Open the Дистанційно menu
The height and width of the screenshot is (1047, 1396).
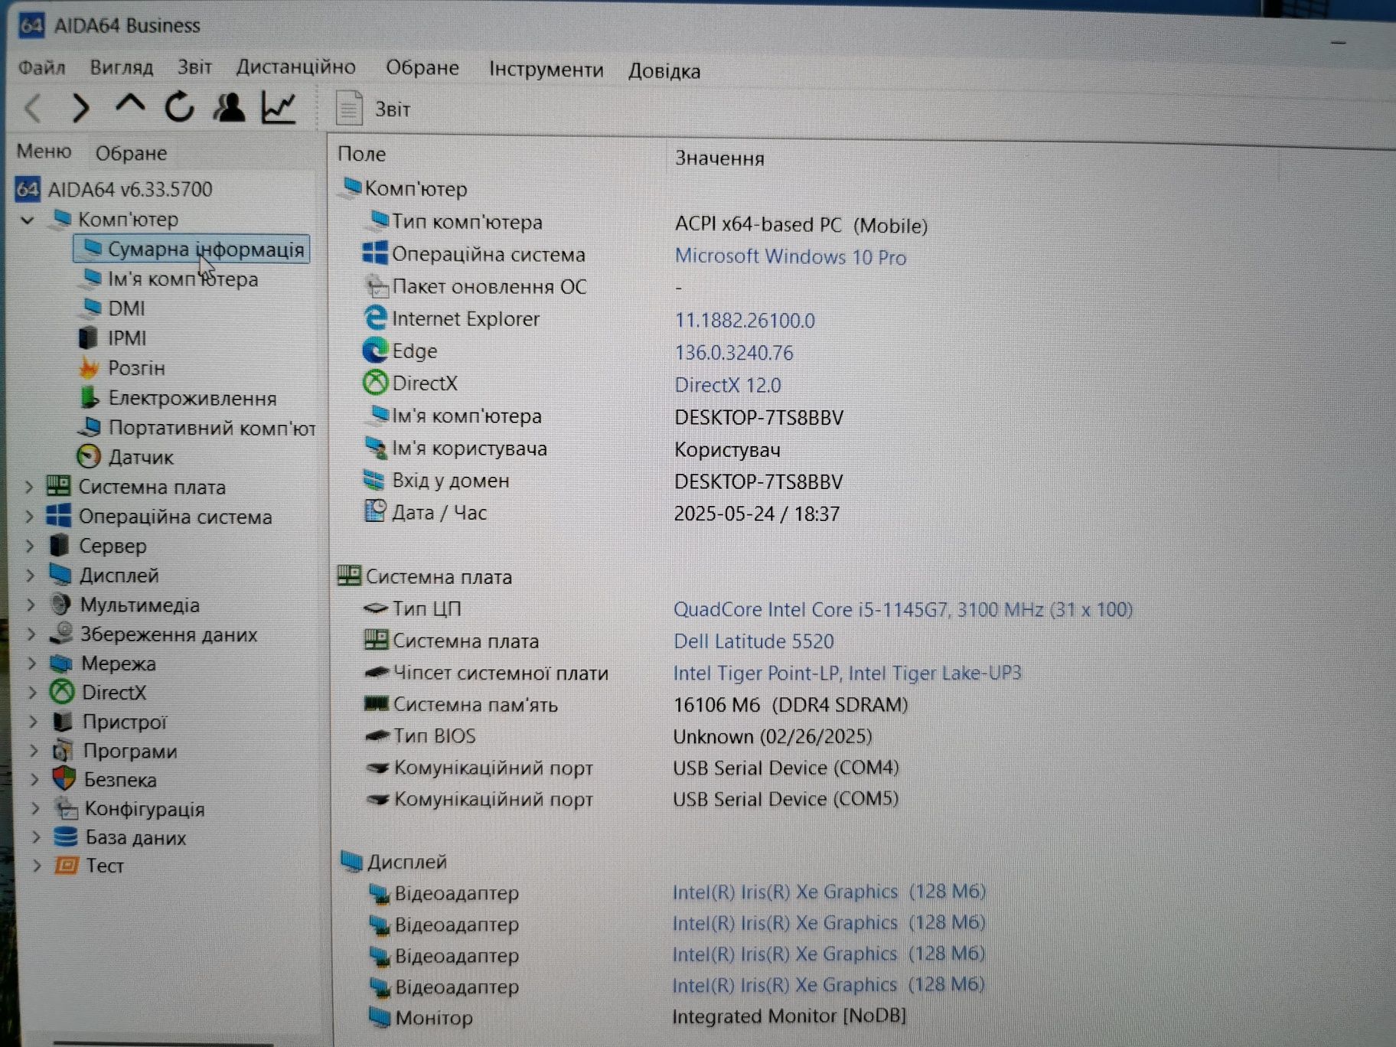tap(296, 67)
